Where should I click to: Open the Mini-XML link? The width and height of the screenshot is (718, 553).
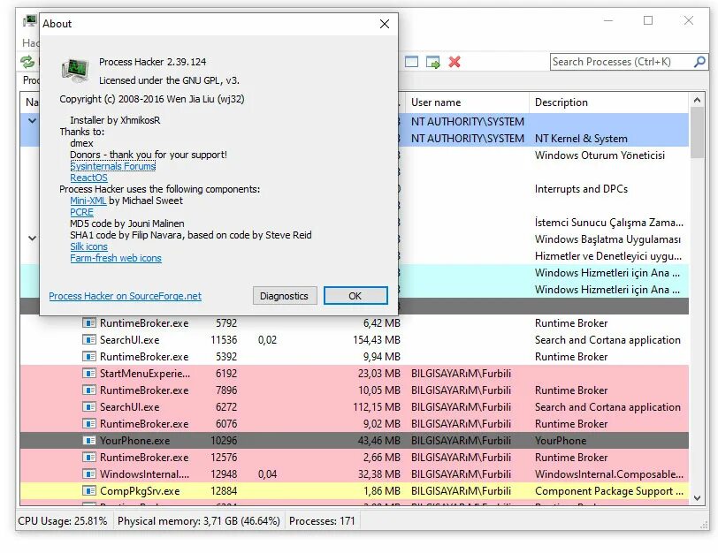pos(88,201)
